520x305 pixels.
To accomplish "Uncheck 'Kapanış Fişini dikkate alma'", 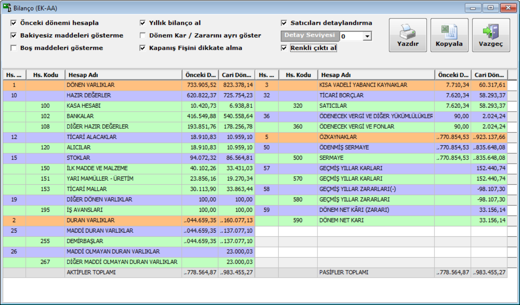I will [x=143, y=48].
